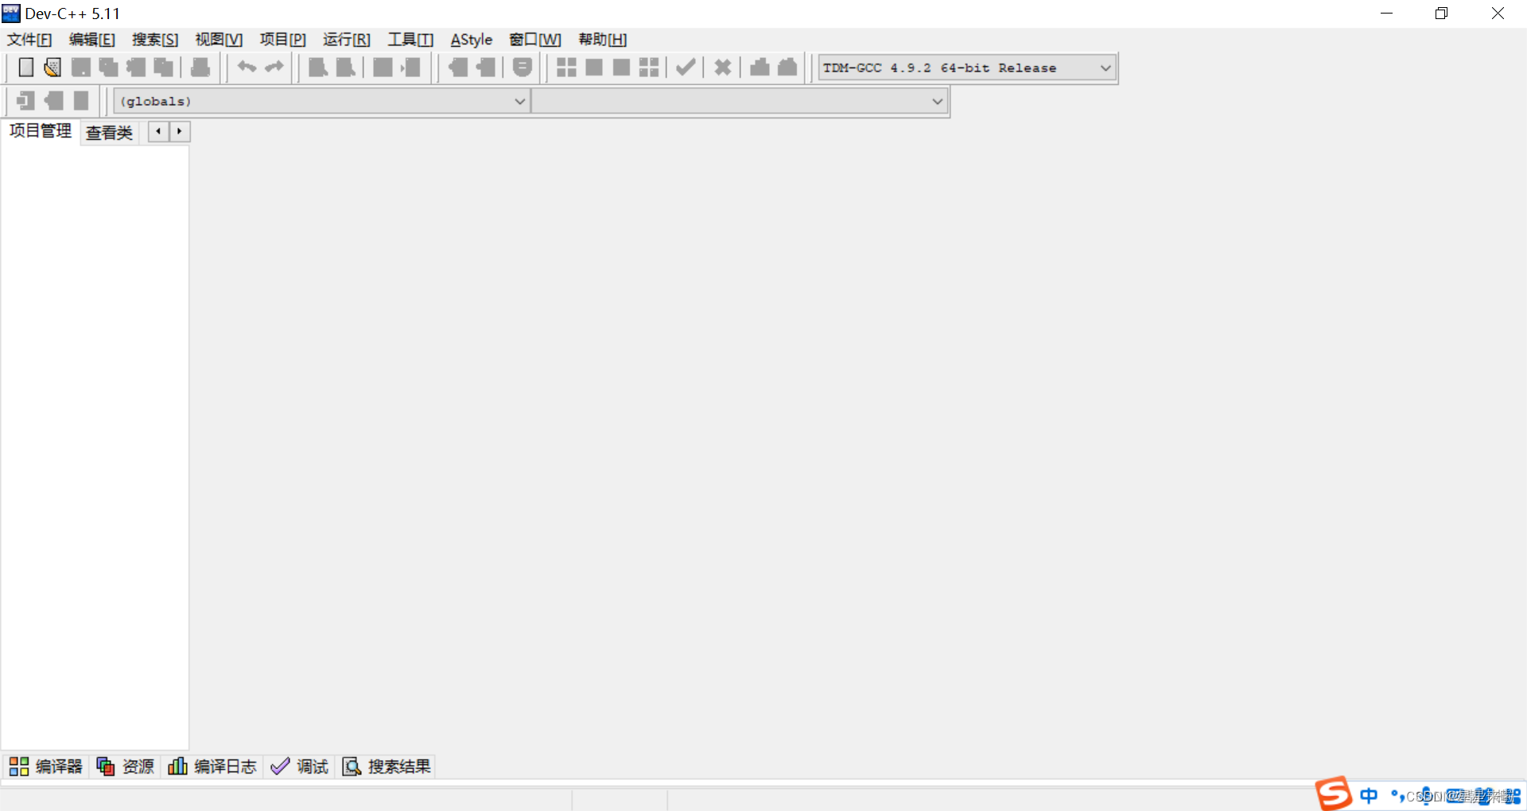
Task: Click the Remove from project icon
Action: coord(485,68)
